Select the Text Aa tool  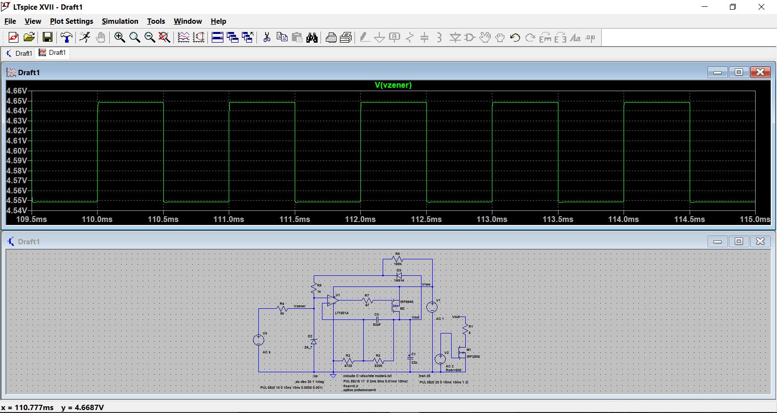click(575, 37)
